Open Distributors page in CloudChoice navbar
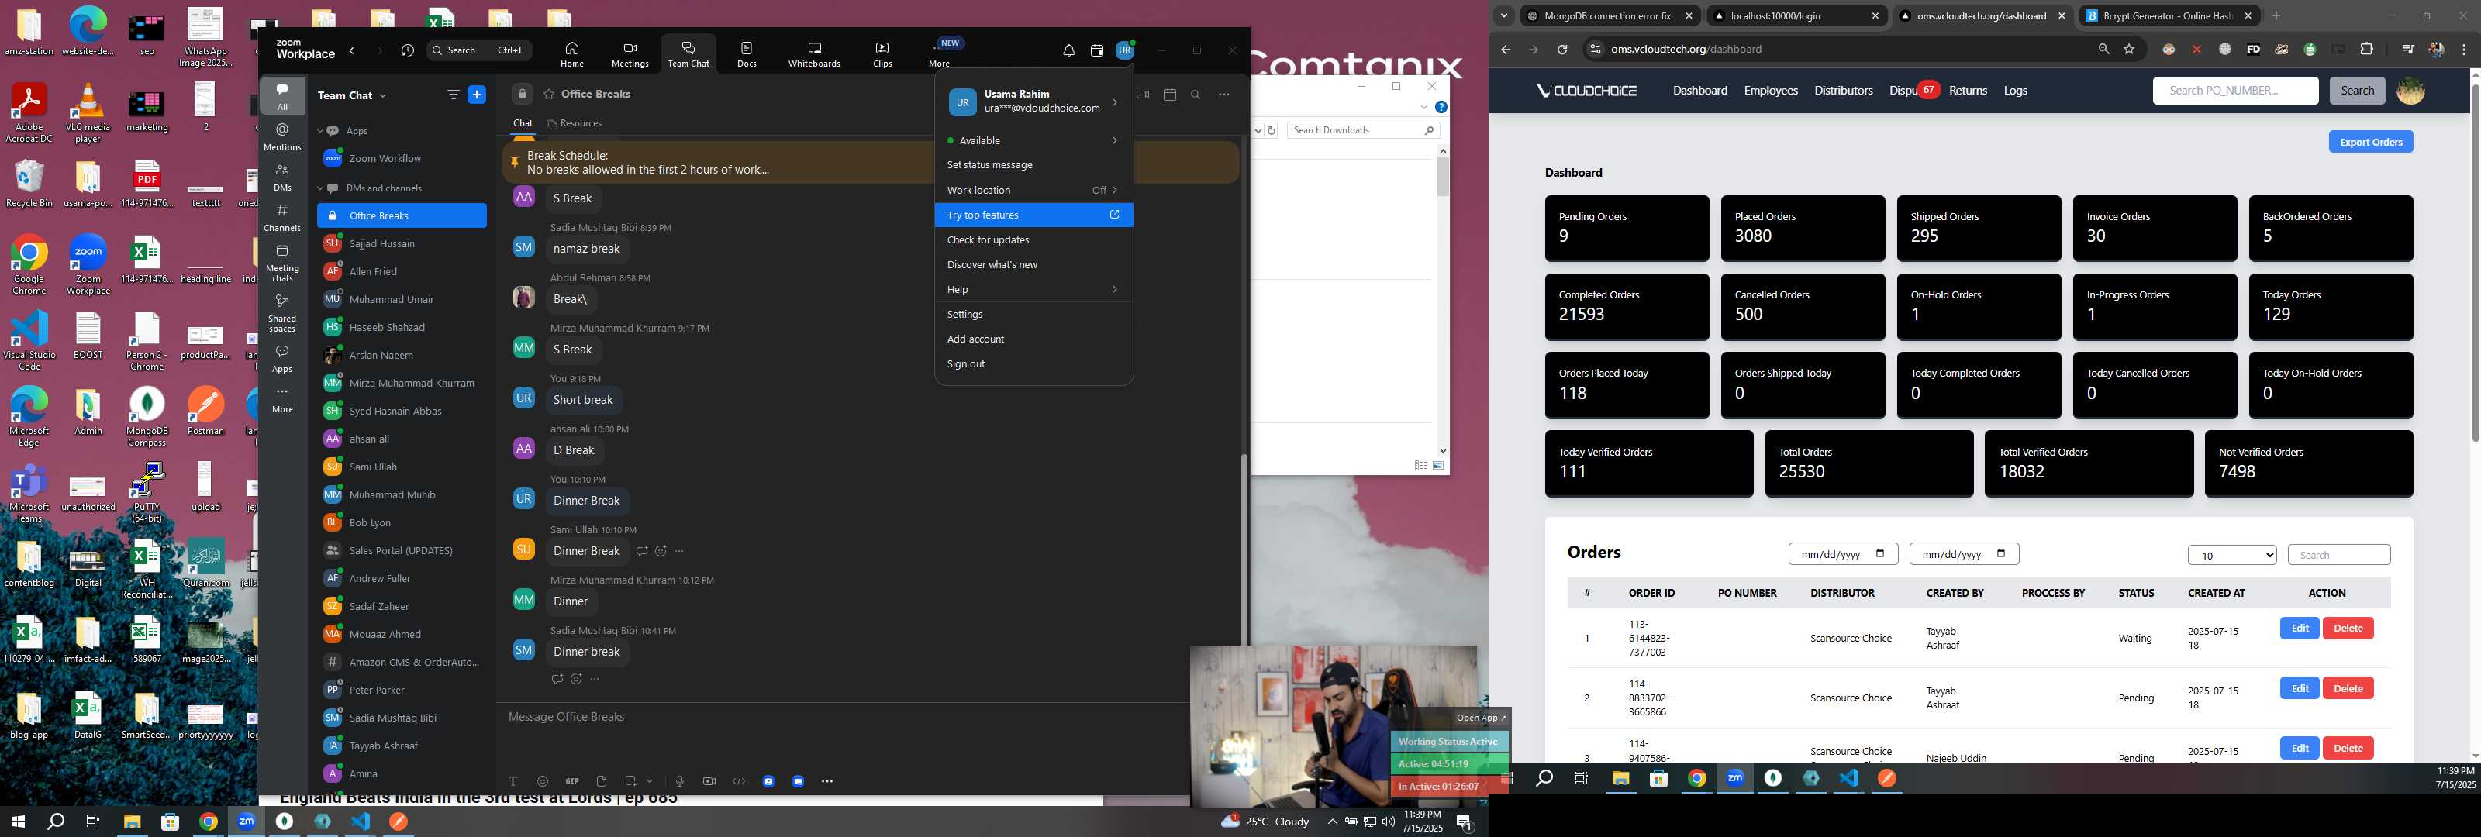The image size is (2481, 837). click(x=1842, y=91)
